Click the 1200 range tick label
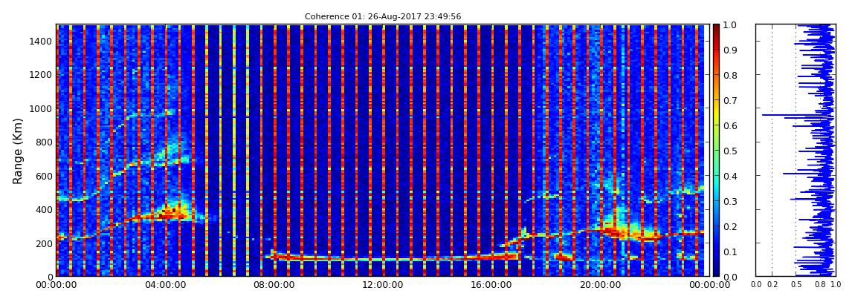855x302 pixels. pyautogui.click(x=40, y=74)
